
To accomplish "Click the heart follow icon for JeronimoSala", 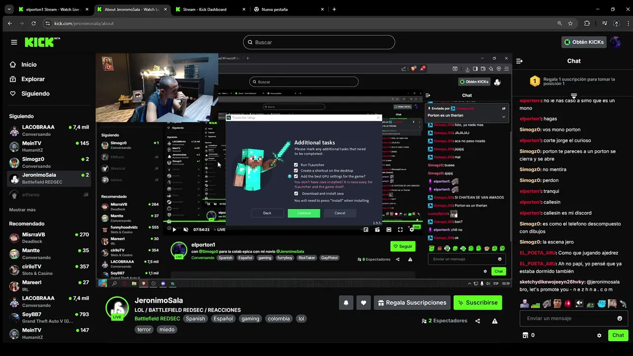I will [x=363, y=303].
